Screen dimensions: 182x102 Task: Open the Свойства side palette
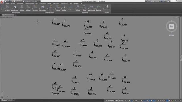pos(181,58)
